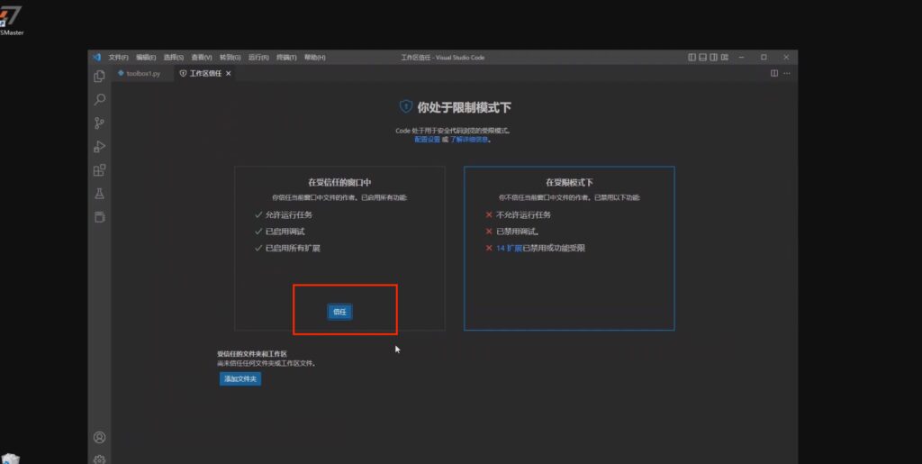Open the 配置设置 link

427,140
